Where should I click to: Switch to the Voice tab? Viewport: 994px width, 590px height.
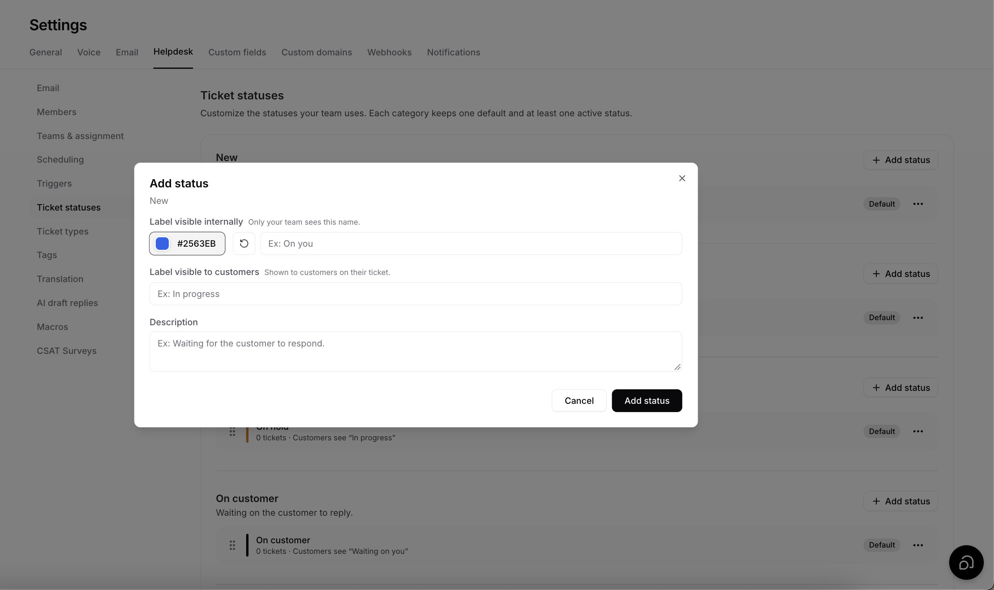[x=89, y=52]
